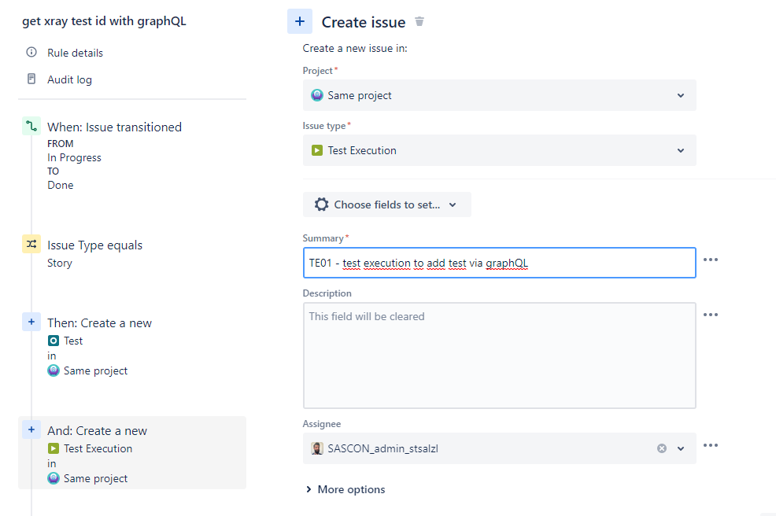
Task: Clear the assignee SASCON_admin_stsalzl
Action: pos(662,448)
